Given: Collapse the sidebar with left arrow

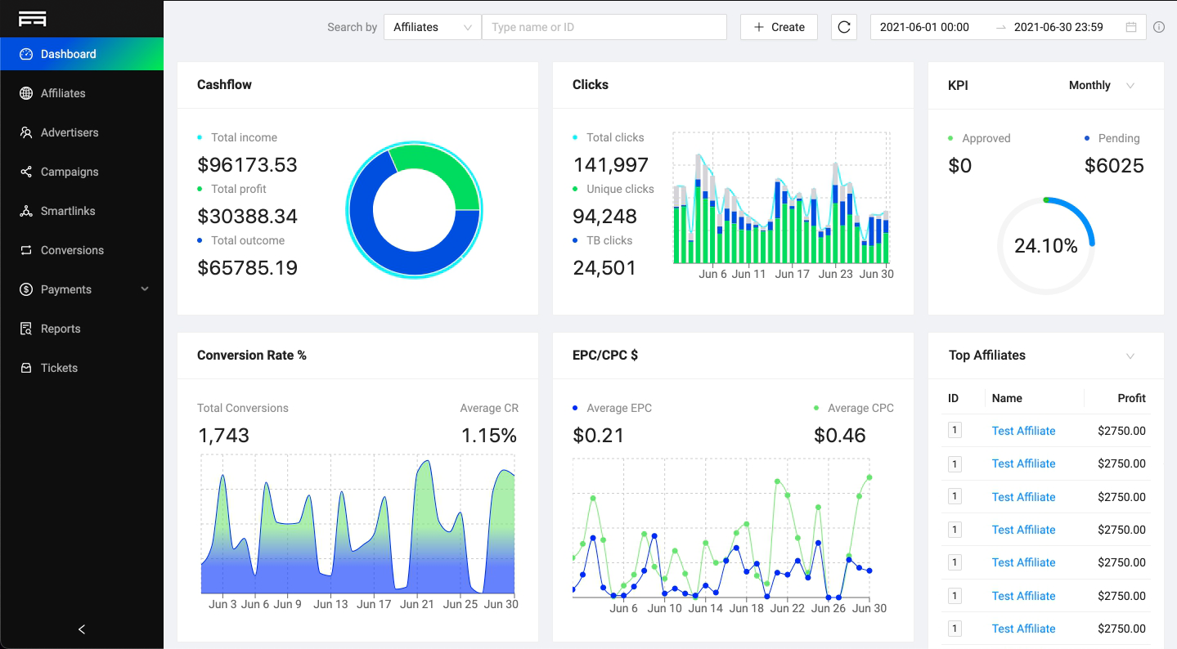Looking at the screenshot, I should (82, 629).
